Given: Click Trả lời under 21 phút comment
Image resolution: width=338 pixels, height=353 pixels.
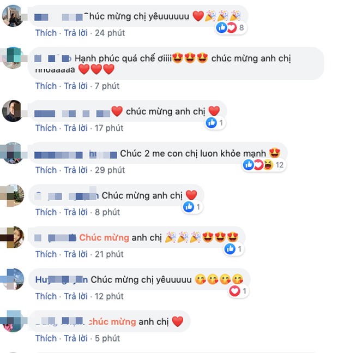Looking at the screenshot, I should [x=76, y=254].
